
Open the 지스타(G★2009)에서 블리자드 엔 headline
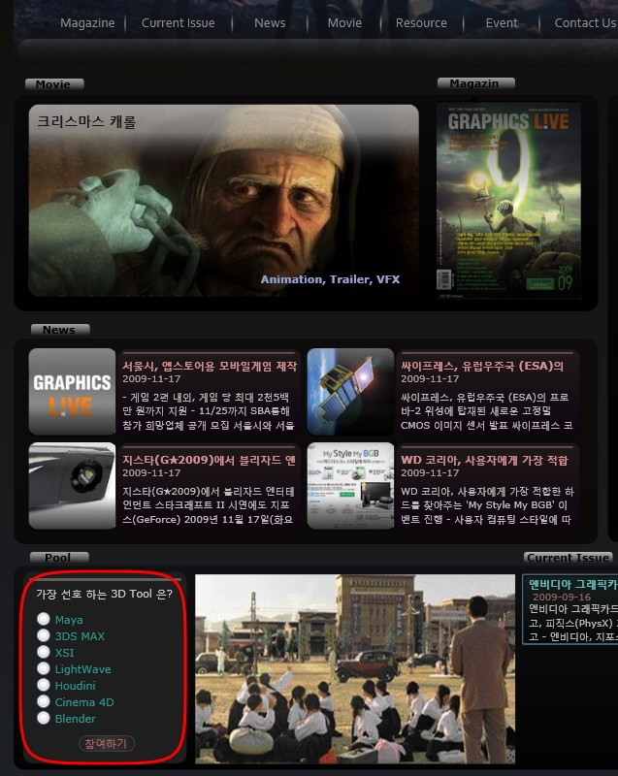[209, 460]
